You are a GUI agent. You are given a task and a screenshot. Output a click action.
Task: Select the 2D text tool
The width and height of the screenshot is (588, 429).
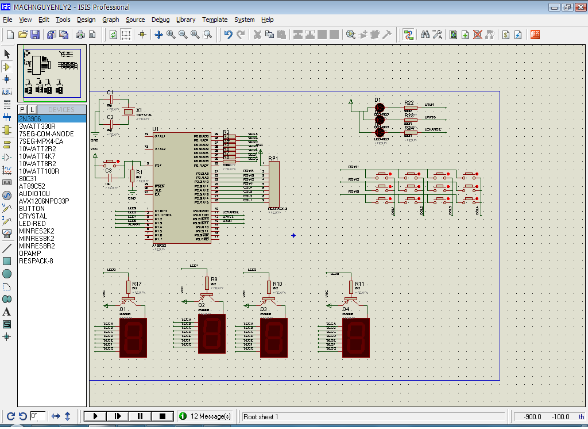point(7,312)
